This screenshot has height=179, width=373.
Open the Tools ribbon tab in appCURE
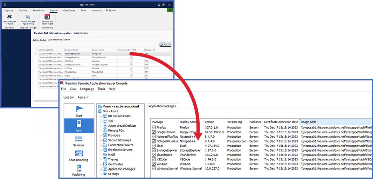click(83, 11)
